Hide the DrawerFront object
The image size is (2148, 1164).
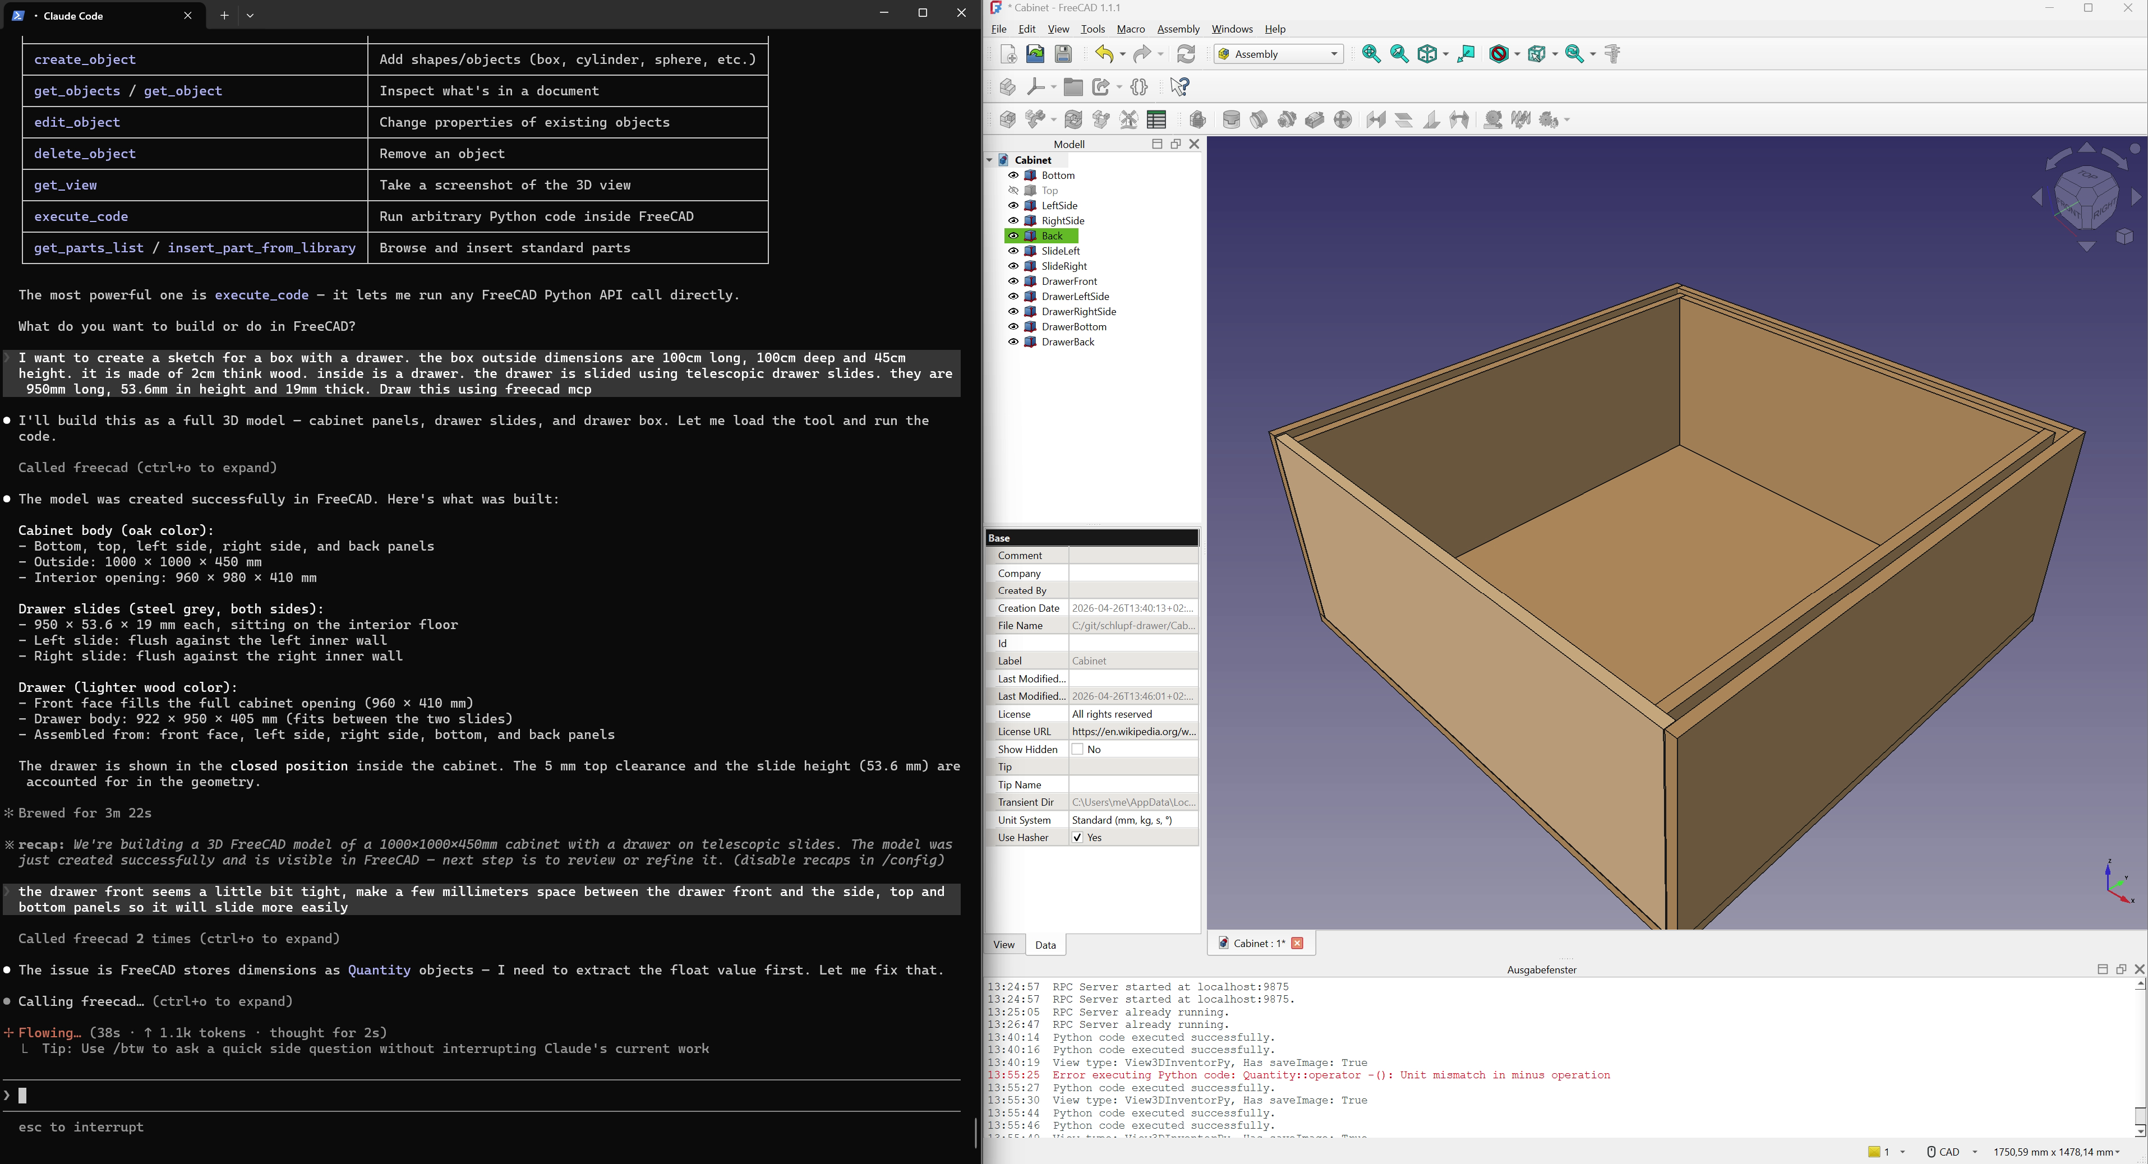pyautogui.click(x=1013, y=282)
